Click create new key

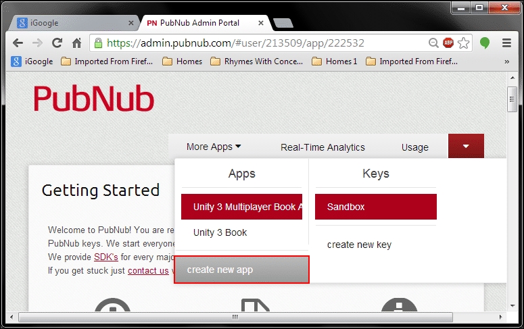[359, 245]
